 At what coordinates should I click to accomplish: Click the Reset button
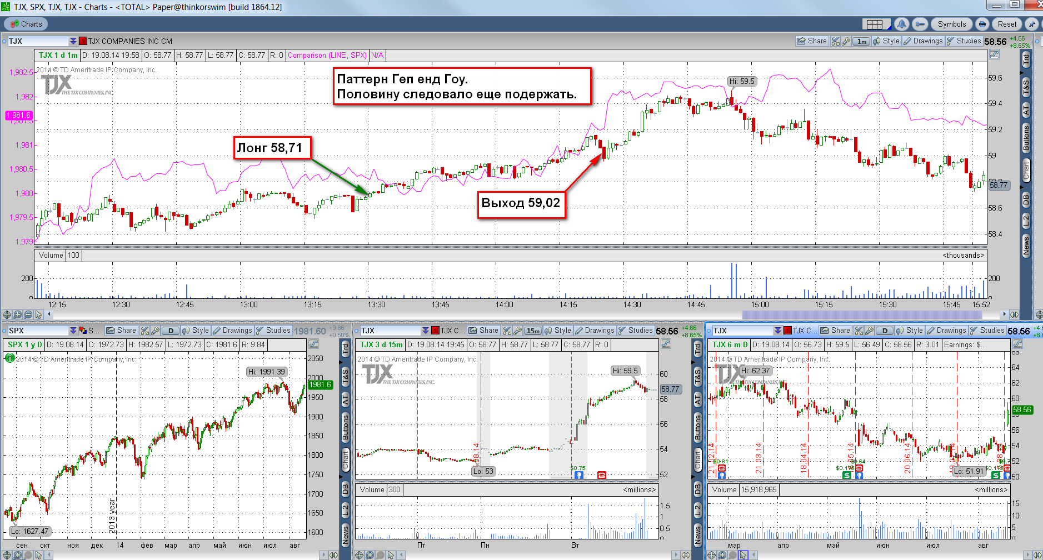point(1007,24)
